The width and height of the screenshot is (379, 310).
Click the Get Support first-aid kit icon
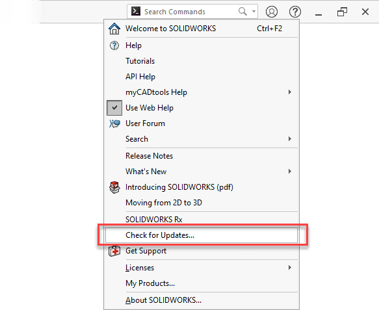[x=114, y=251]
